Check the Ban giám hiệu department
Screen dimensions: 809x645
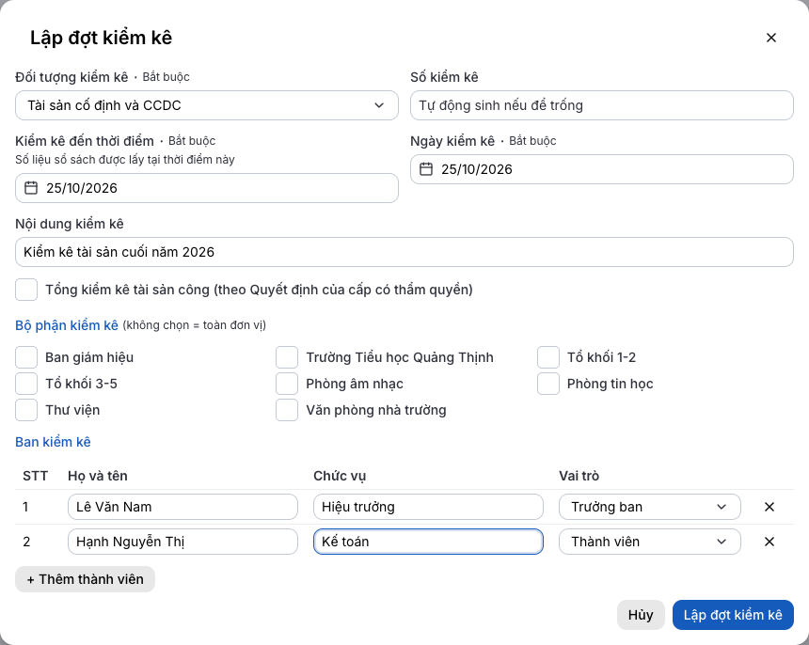pos(26,357)
